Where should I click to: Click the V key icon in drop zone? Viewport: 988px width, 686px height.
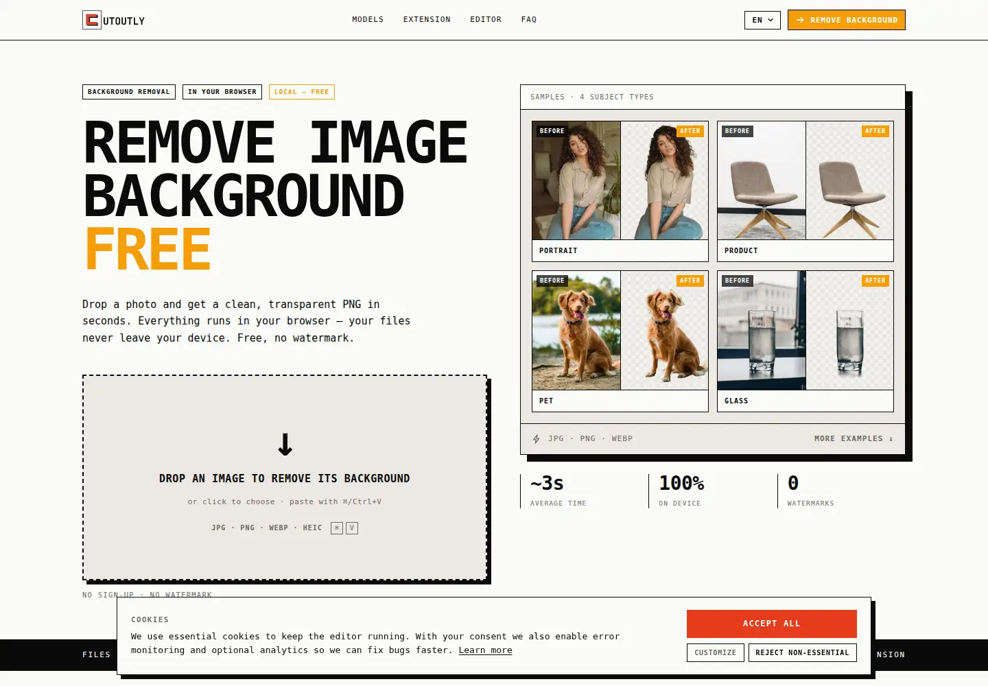[x=352, y=528]
